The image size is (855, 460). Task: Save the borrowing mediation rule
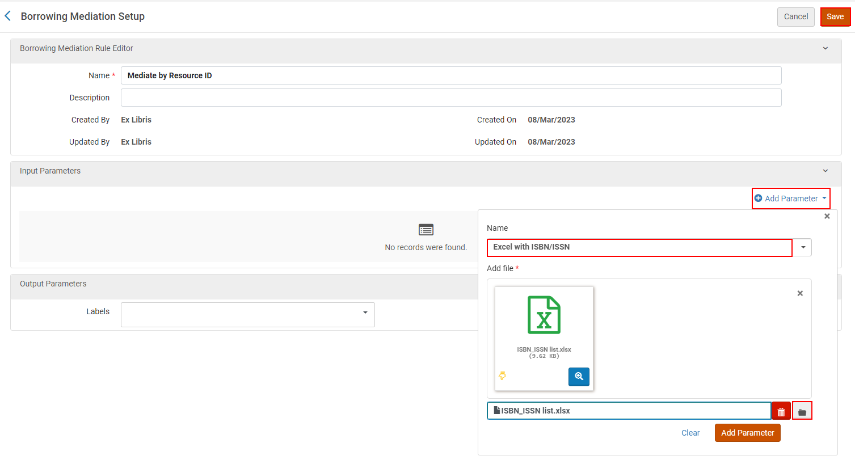835,16
